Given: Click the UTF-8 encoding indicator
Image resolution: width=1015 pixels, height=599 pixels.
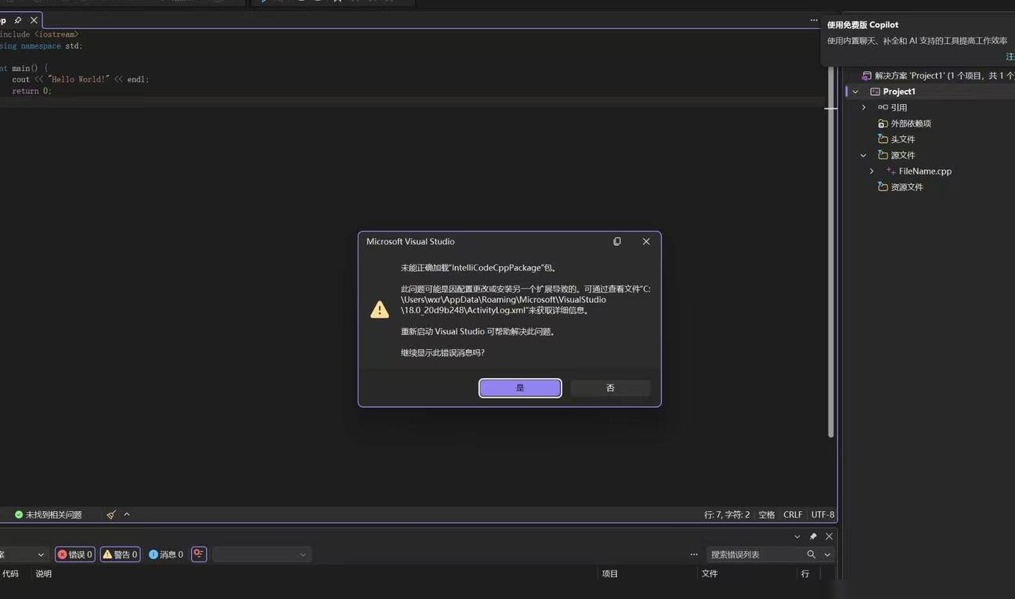Looking at the screenshot, I should click(x=823, y=514).
